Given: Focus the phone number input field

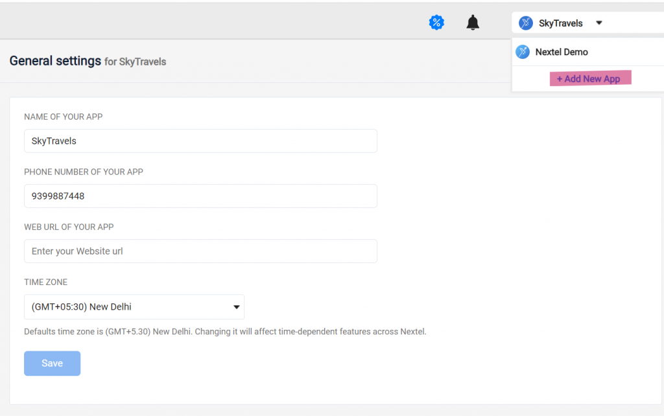Looking at the screenshot, I should point(200,196).
